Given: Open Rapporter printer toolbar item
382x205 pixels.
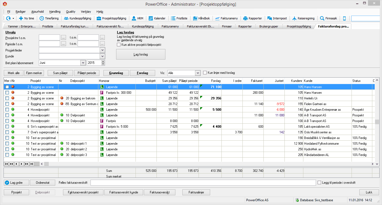Looking at the screenshot, I should [x=252, y=18].
